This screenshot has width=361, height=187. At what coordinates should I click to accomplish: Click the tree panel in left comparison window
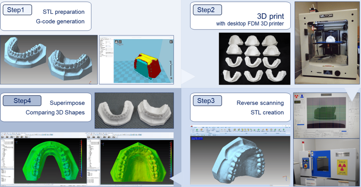(7, 153)
